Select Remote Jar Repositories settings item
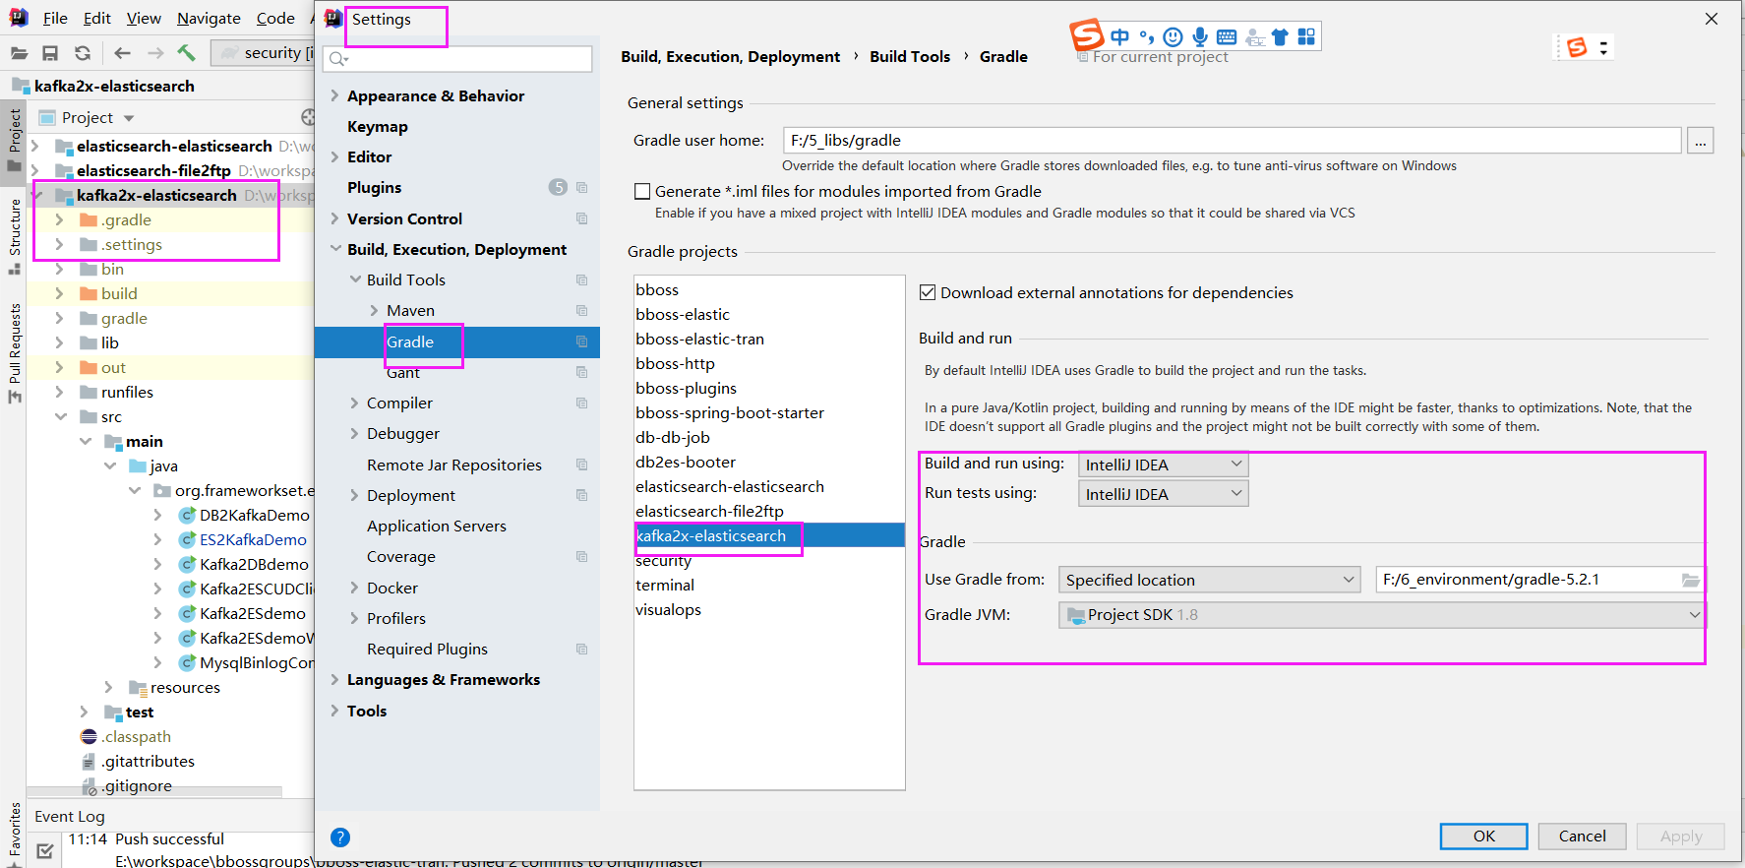 454,465
